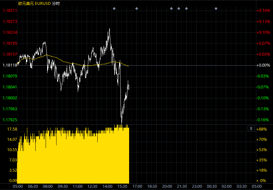Click the third diamond event marker from left
The height and width of the screenshot is (190, 273).
coord(171,8)
